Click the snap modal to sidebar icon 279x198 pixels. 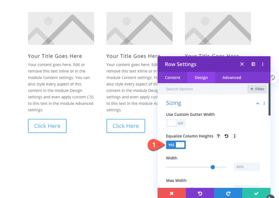[253, 64]
